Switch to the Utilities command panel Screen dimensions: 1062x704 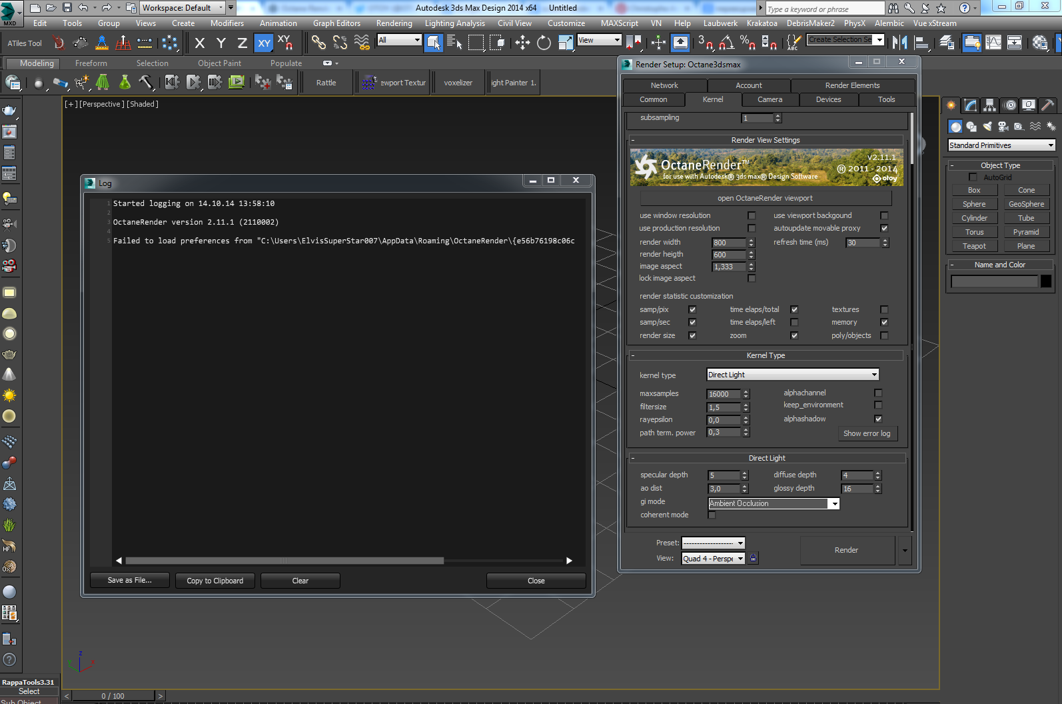[x=1048, y=105]
